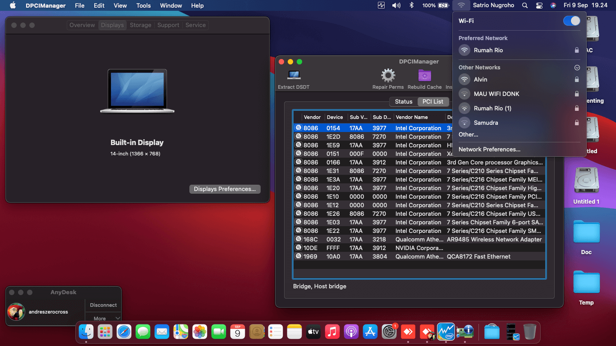This screenshot has height=346, width=616.
Task: Switch to the Storage tab
Action: (140, 25)
